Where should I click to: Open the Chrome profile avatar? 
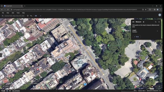(158, 9)
